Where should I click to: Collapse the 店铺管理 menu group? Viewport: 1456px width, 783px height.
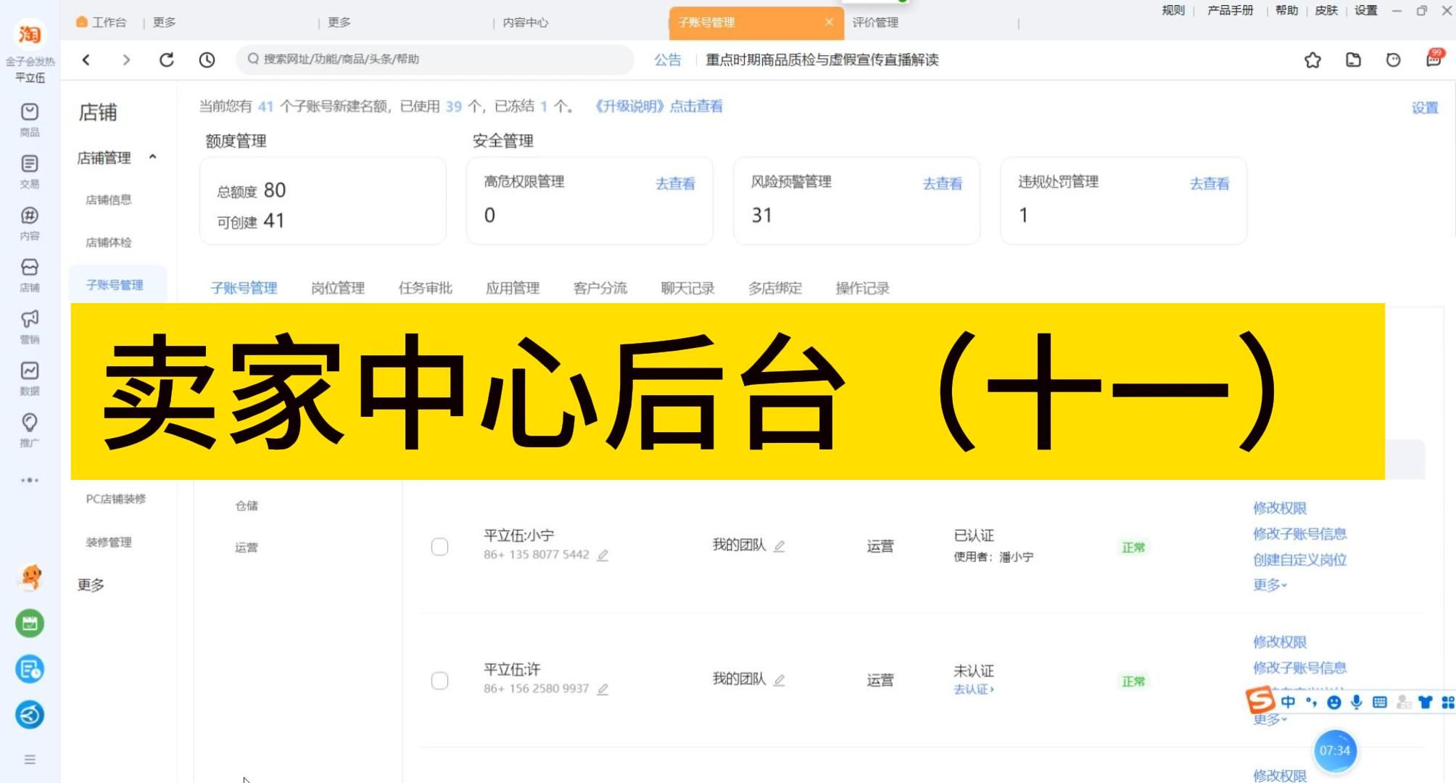153,157
